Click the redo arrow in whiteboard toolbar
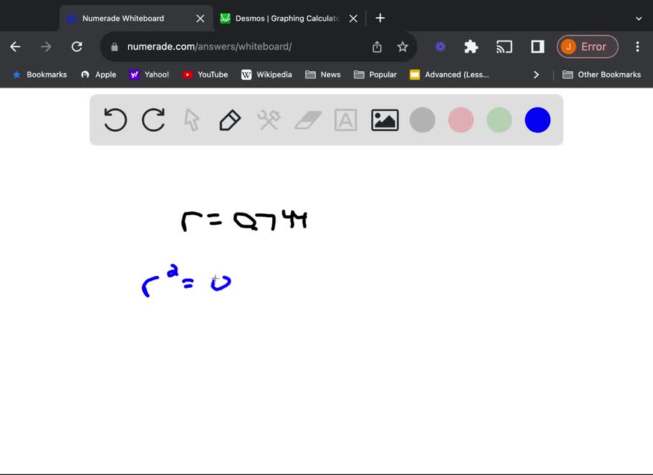Image resolution: width=653 pixels, height=475 pixels. coord(154,120)
